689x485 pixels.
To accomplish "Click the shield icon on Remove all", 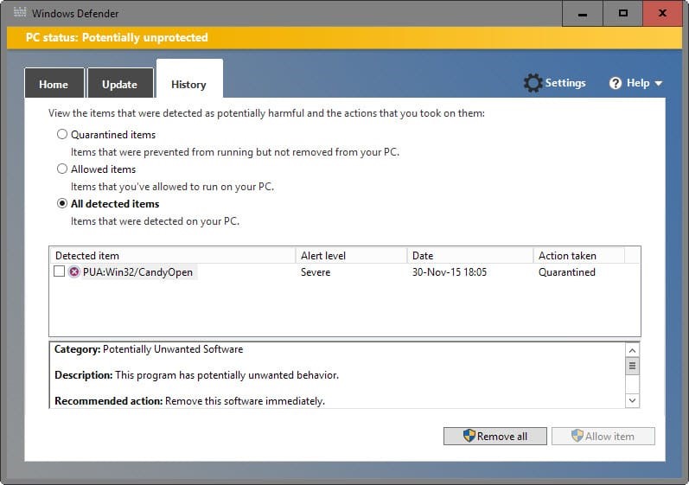I will 469,436.
